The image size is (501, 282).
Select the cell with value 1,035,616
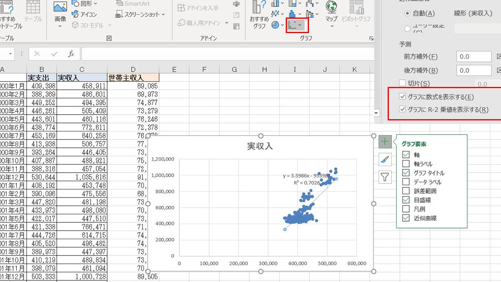pyautogui.click(x=82, y=177)
